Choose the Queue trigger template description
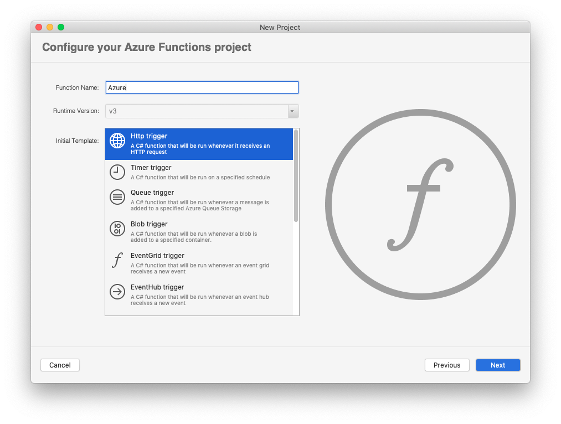Screen dimensions: 561x424 tap(200, 205)
